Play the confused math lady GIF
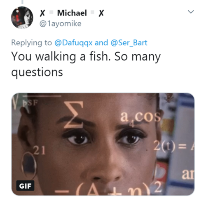206x203 pixels. pyautogui.click(x=103, y=144)
